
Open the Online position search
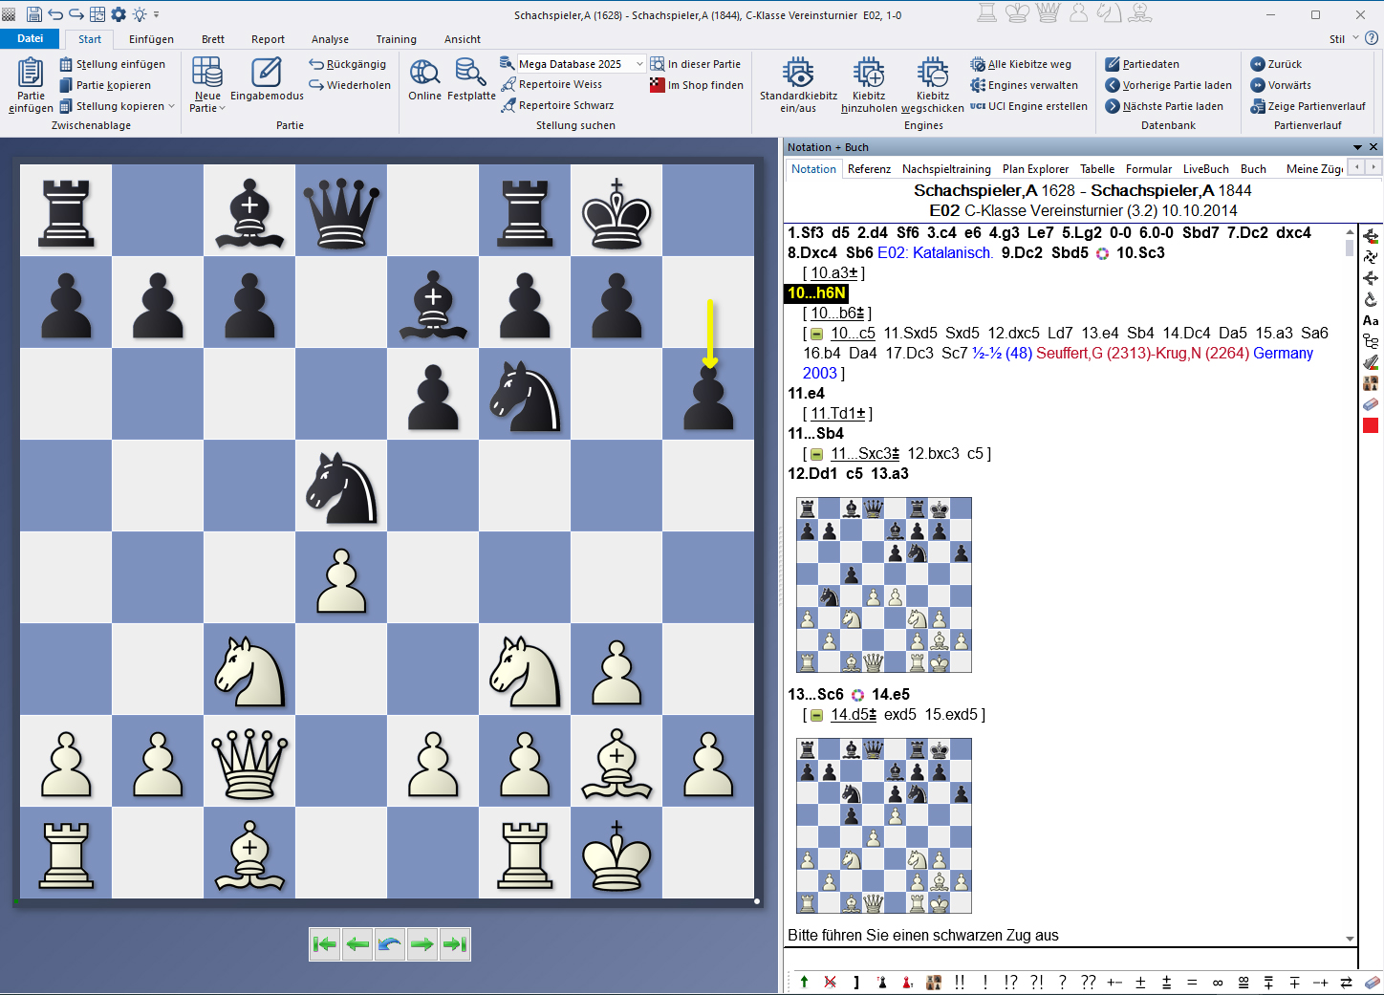pos(424,74)
